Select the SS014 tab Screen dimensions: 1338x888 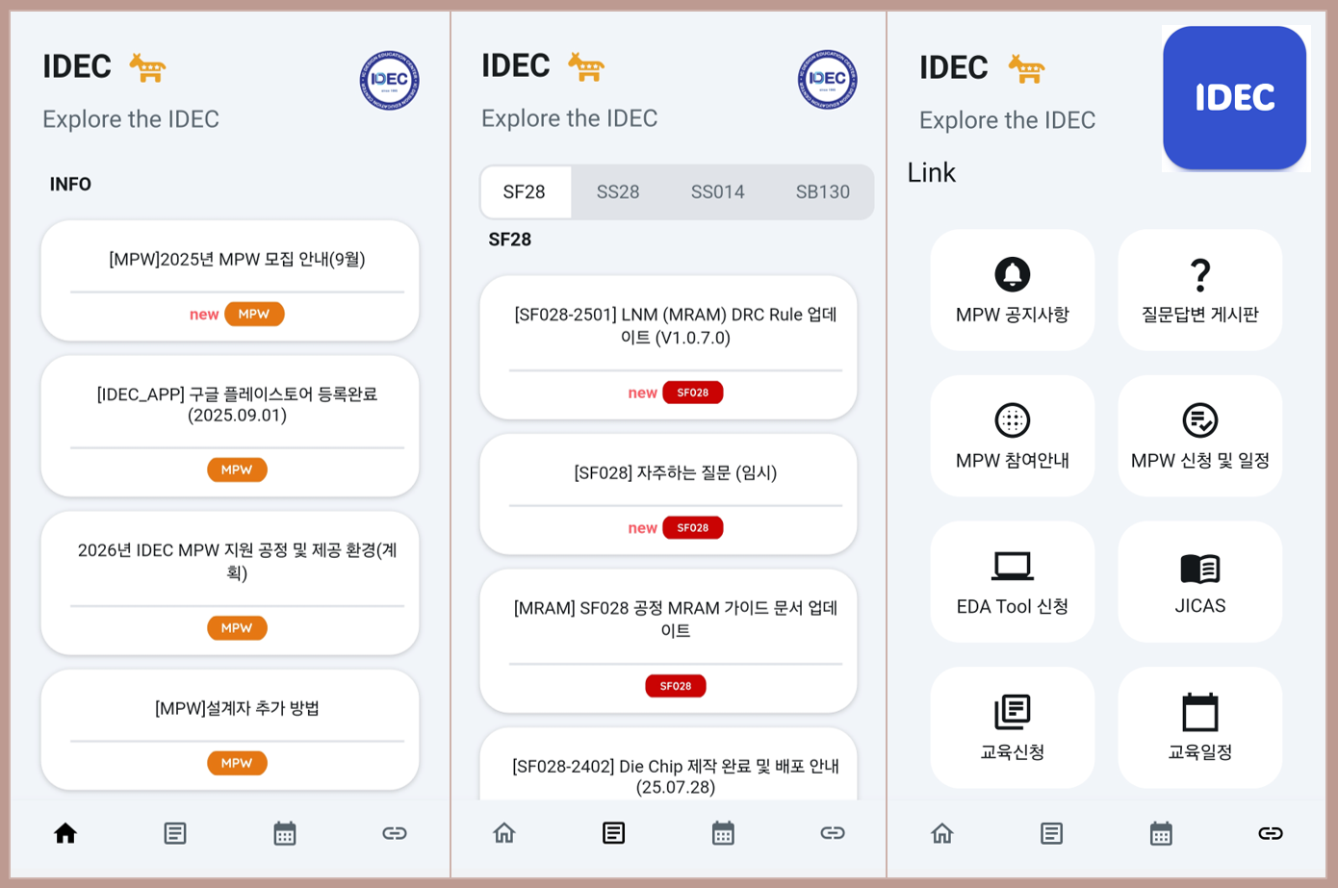[717, 192]
